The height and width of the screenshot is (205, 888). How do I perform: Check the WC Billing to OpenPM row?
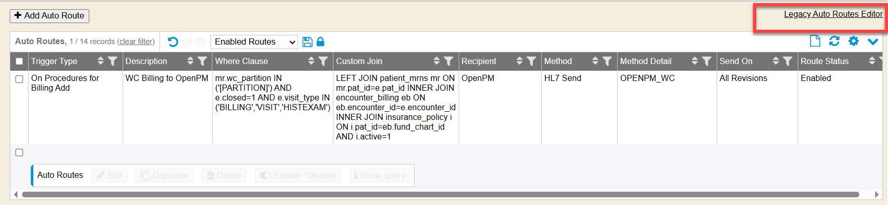click(x=19, y=79)
